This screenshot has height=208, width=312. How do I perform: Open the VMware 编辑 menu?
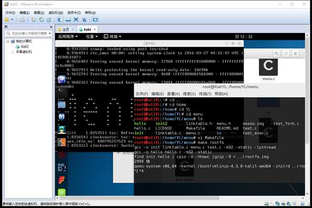(25, 13)
